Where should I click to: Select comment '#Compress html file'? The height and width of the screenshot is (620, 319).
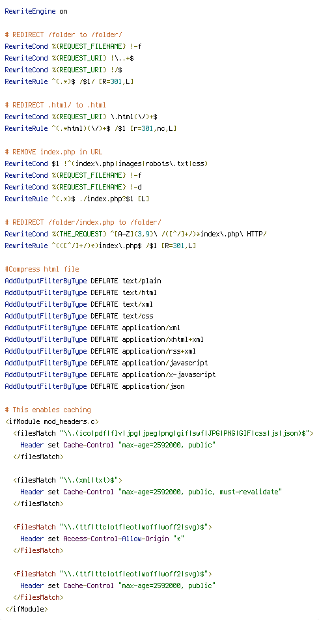coord(42,269)
